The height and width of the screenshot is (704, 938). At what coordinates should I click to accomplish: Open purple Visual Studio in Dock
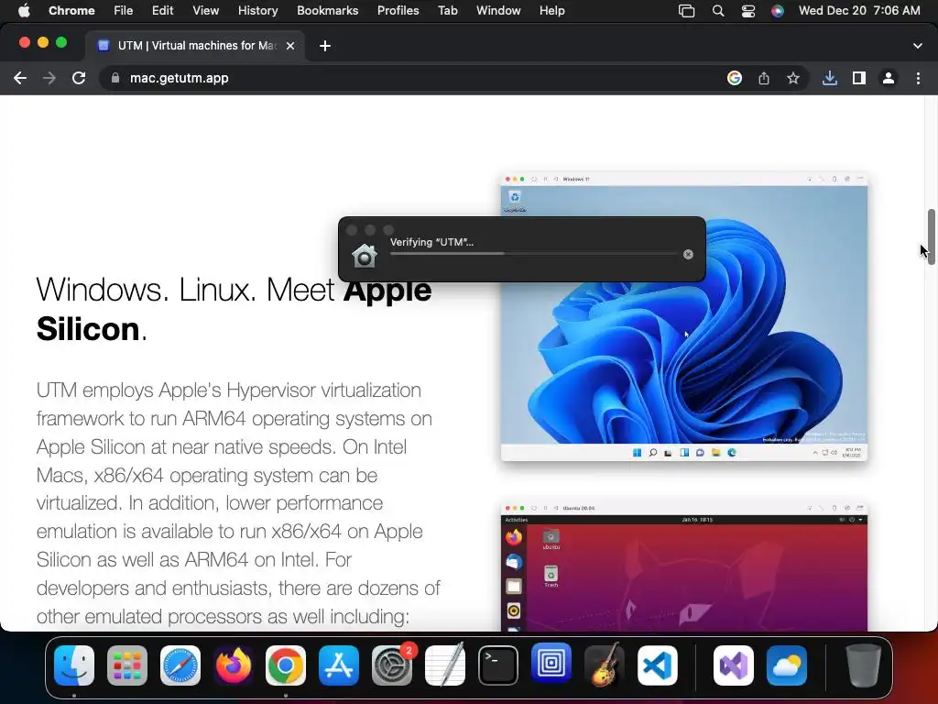(x=734, y=665)
